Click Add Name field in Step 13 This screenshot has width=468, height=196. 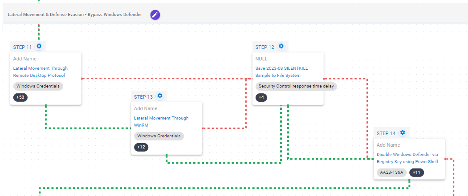click(146, 108)
